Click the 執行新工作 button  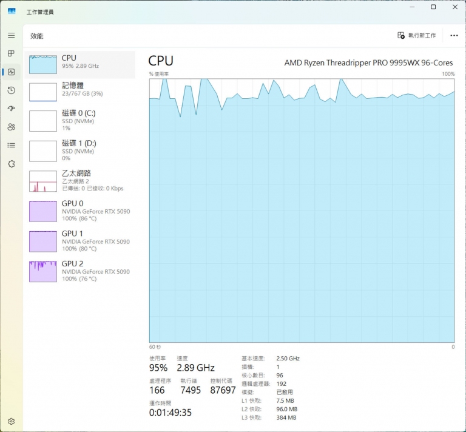pyautogui.click(x=417, y=36)
